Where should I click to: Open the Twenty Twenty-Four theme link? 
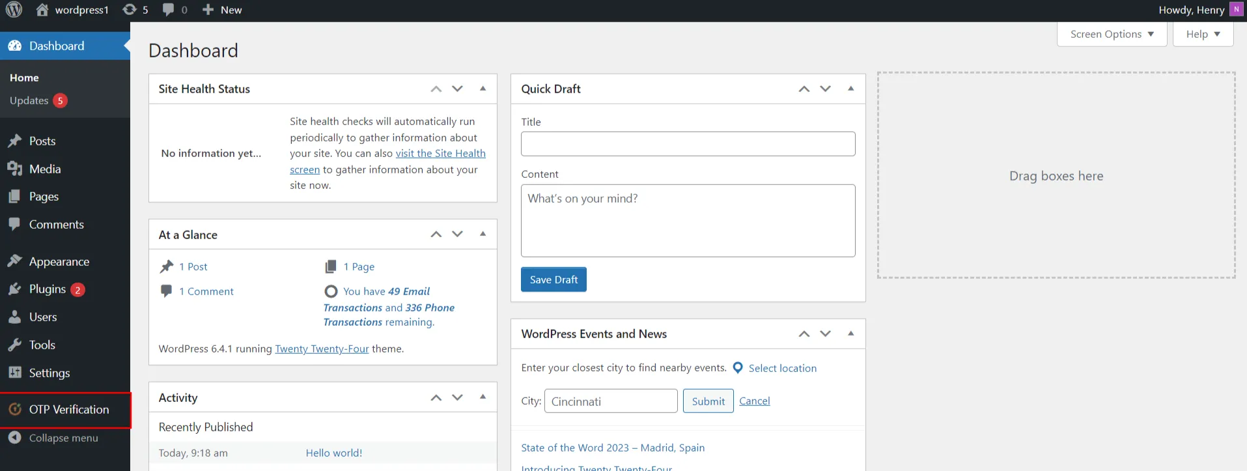pos(322,349)
